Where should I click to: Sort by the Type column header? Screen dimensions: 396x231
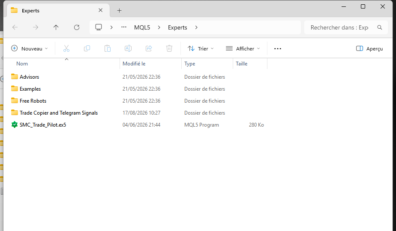[x=190, y=64]
